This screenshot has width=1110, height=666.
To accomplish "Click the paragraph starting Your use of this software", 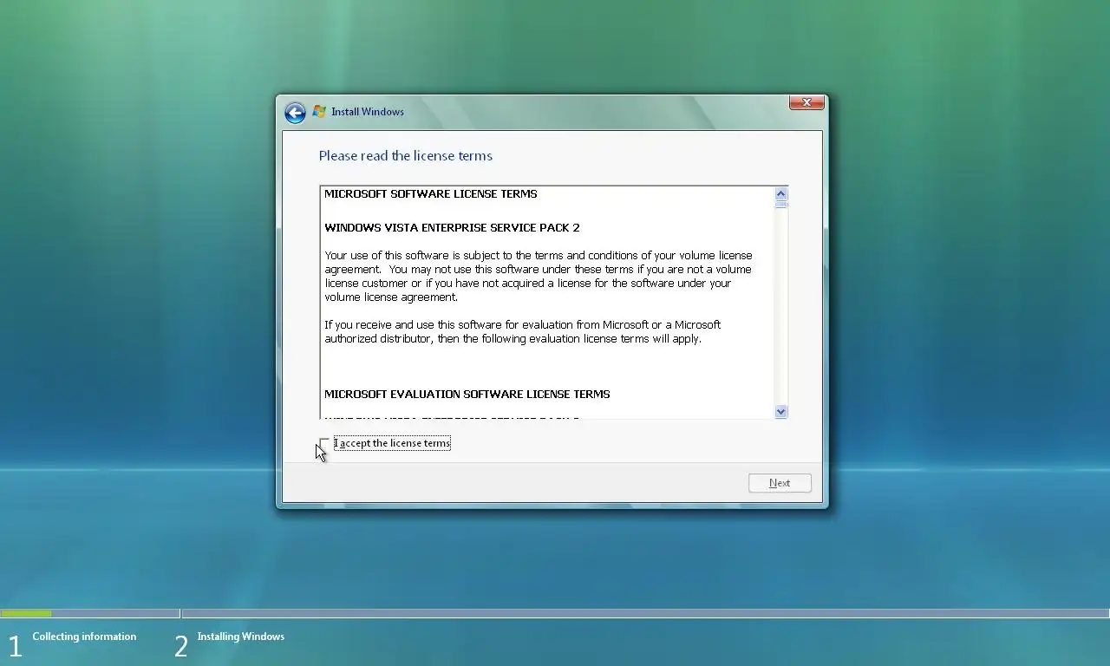I will point(539,277).
